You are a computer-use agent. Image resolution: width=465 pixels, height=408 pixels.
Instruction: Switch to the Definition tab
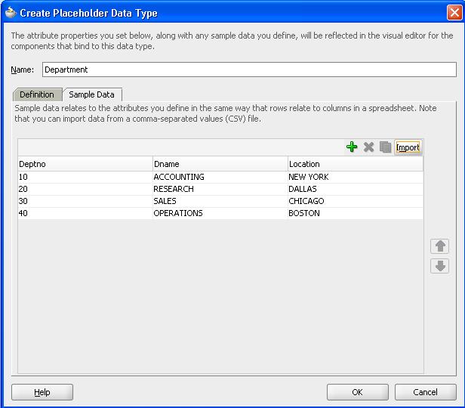click(x=37, y=94)
